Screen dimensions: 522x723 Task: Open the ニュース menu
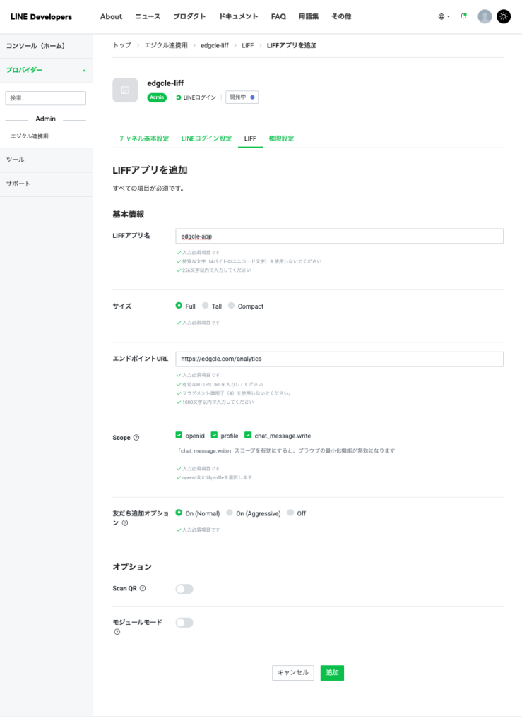tap(148, 17)
